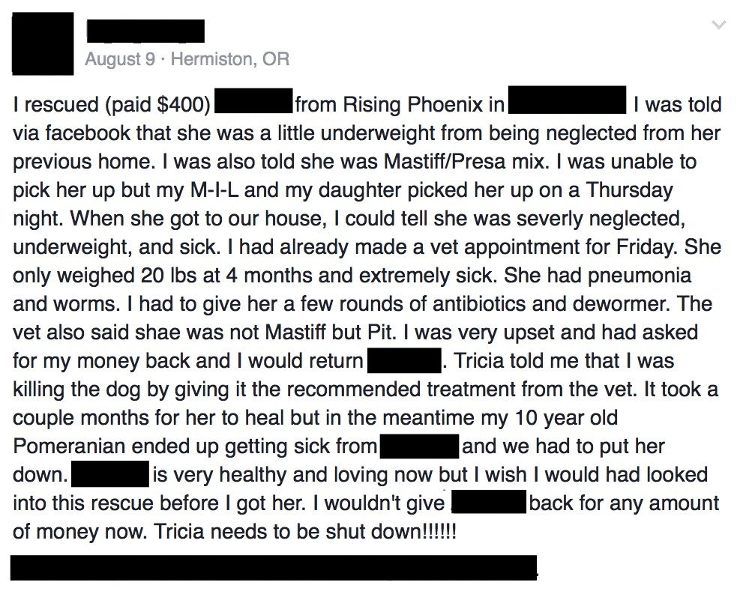Open the Hermiston, OR location link
Viewport: 743px width, 606px height.
[230, 59]
